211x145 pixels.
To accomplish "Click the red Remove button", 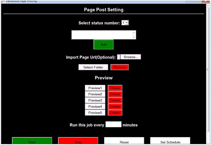I will [119, 67].
